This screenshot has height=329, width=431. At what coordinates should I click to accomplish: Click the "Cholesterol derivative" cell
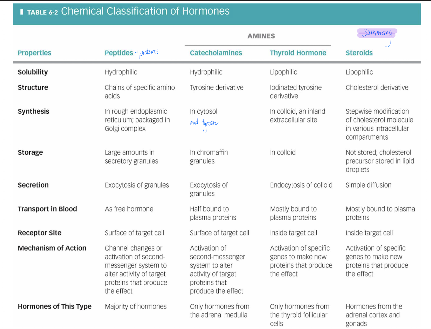point(377,87)
